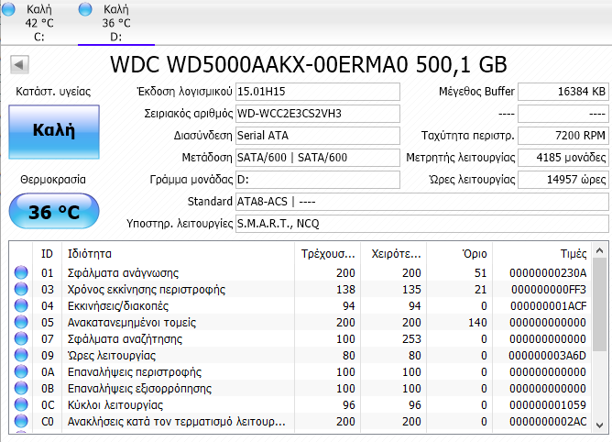Screen dimensions: 612x442
Task: Select the Κύκλοι λειτουργίας row
Action: point(301,404)
